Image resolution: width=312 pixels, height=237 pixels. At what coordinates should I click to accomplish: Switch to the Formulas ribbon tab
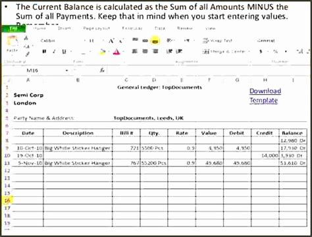[x=132, y=28]
